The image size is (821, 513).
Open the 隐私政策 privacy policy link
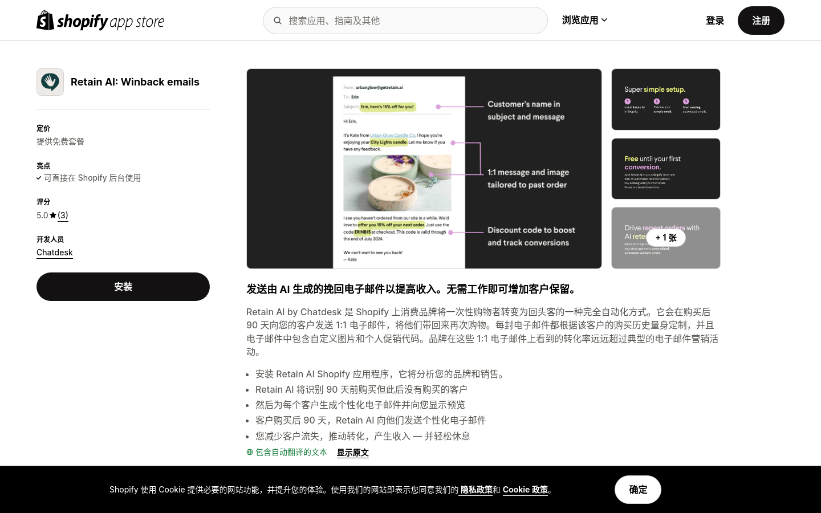click(476, 490)
